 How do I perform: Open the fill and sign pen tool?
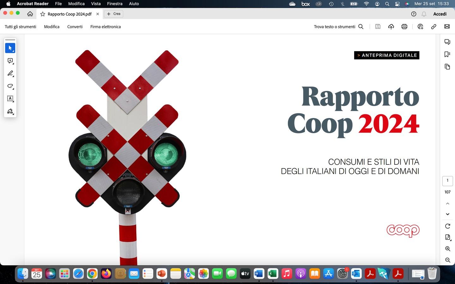tap(10, 111)
